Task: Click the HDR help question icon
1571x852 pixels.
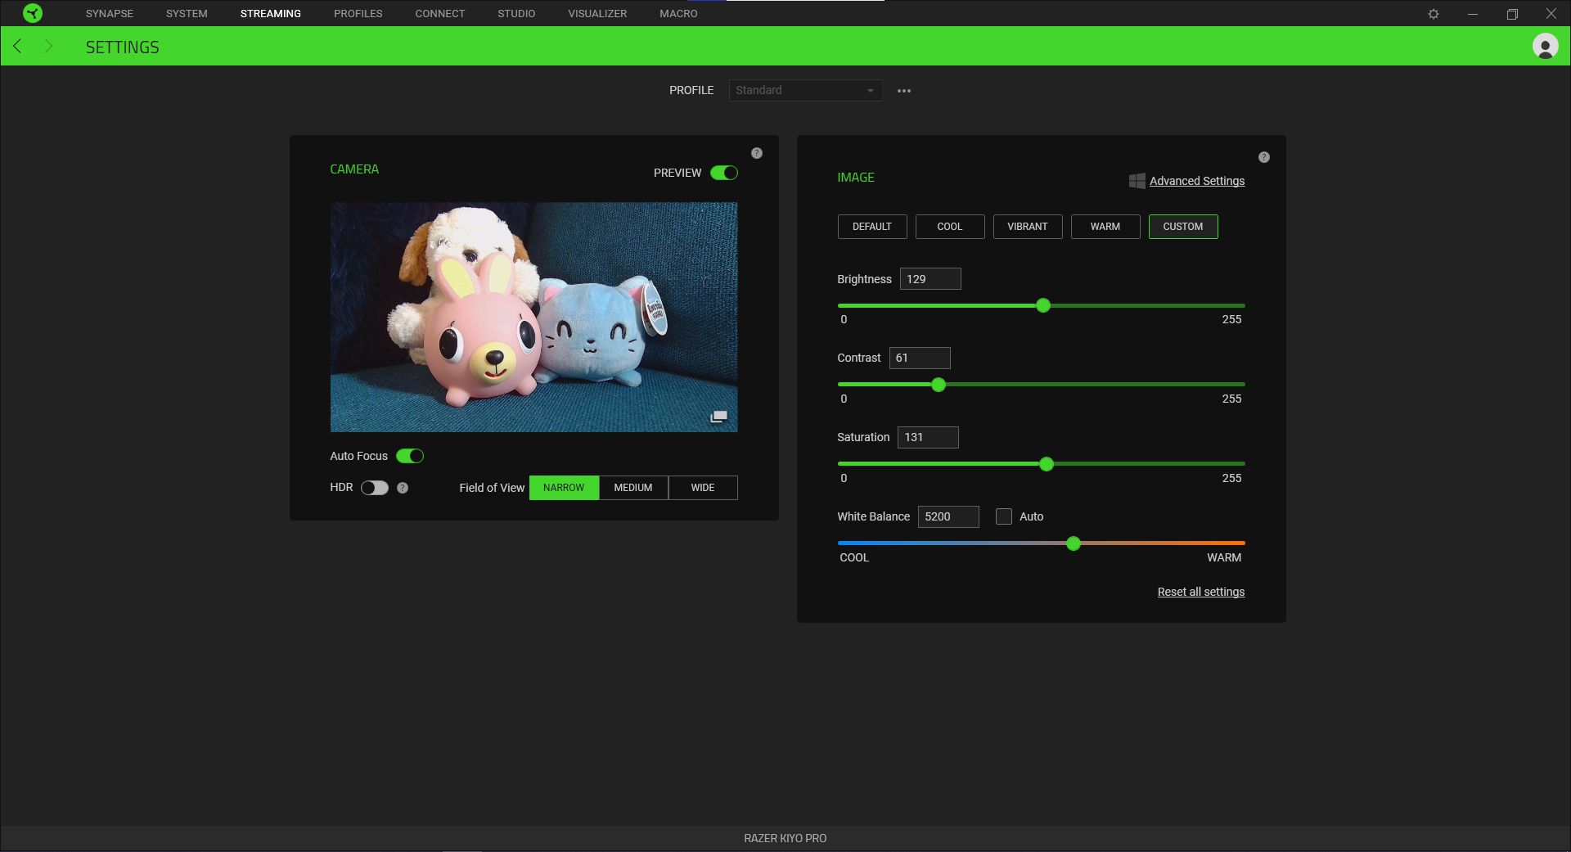Action: pyautogui.click(x=403, y=488)
